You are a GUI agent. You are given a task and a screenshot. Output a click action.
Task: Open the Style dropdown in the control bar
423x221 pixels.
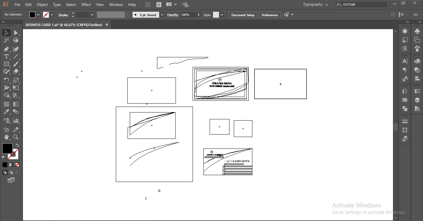pyautogui.click(x=222, y=15)
